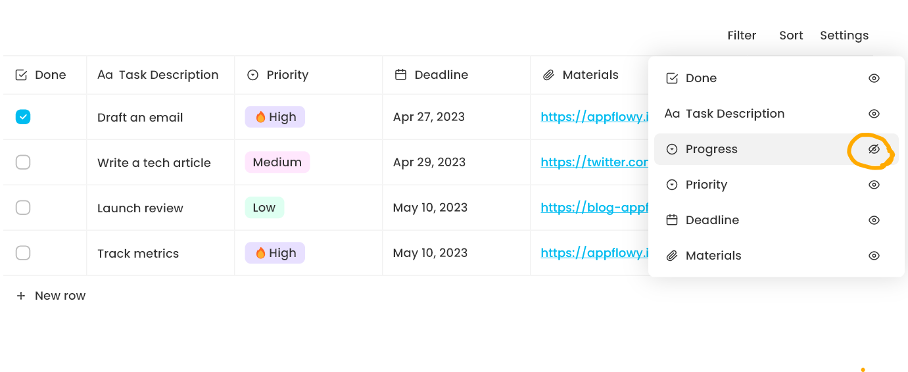The height and width of the screenshot is (372, 908).
Task: Toggle visibility of the Progress field
Action: click(874, 149)
